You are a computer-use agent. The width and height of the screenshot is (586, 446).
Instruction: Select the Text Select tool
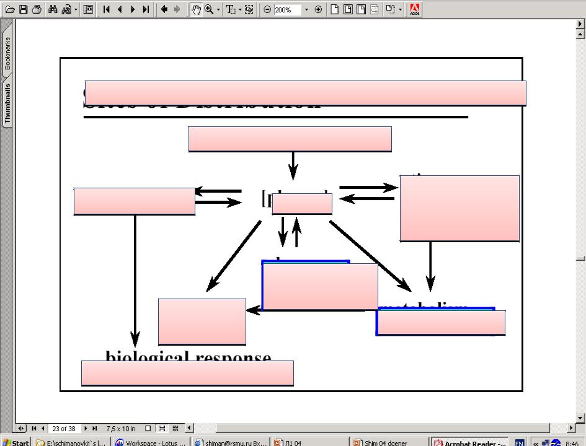(x=230, y=9)
